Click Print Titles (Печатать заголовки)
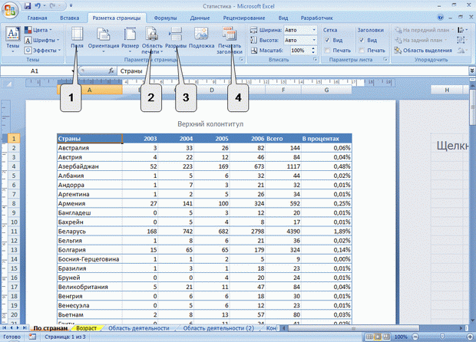 pos(230,40)
